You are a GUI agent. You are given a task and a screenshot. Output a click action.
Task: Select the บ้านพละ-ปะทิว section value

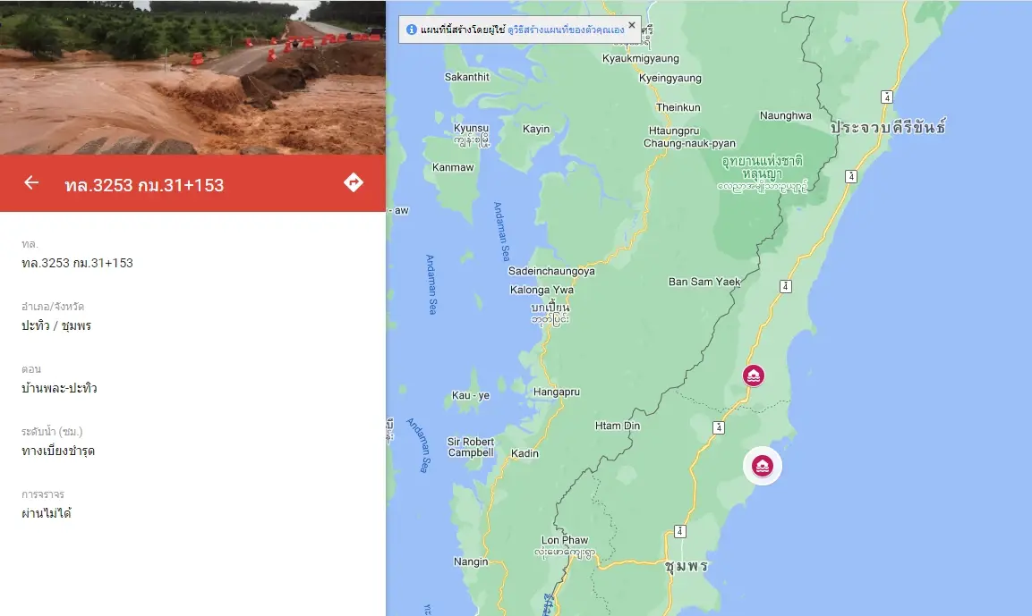pos(59,388)
